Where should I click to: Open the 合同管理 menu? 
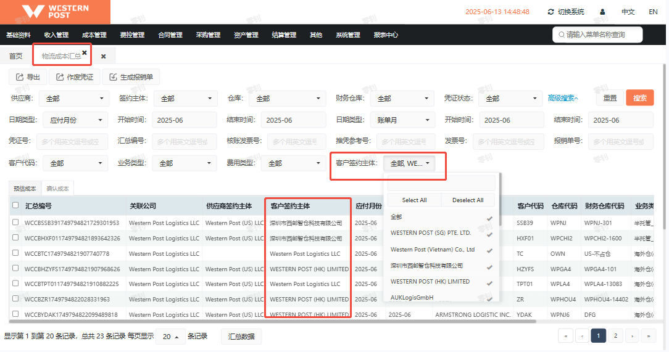tap(170, 35)
